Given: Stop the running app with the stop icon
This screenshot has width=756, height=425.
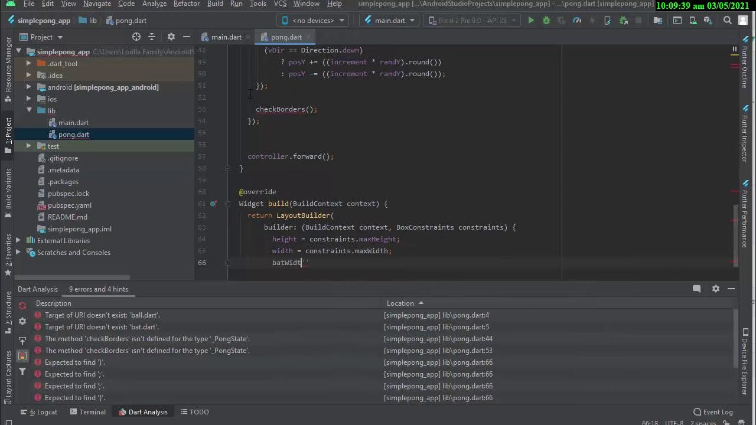Looking at the screenshot, I should (x=638, y=20).
